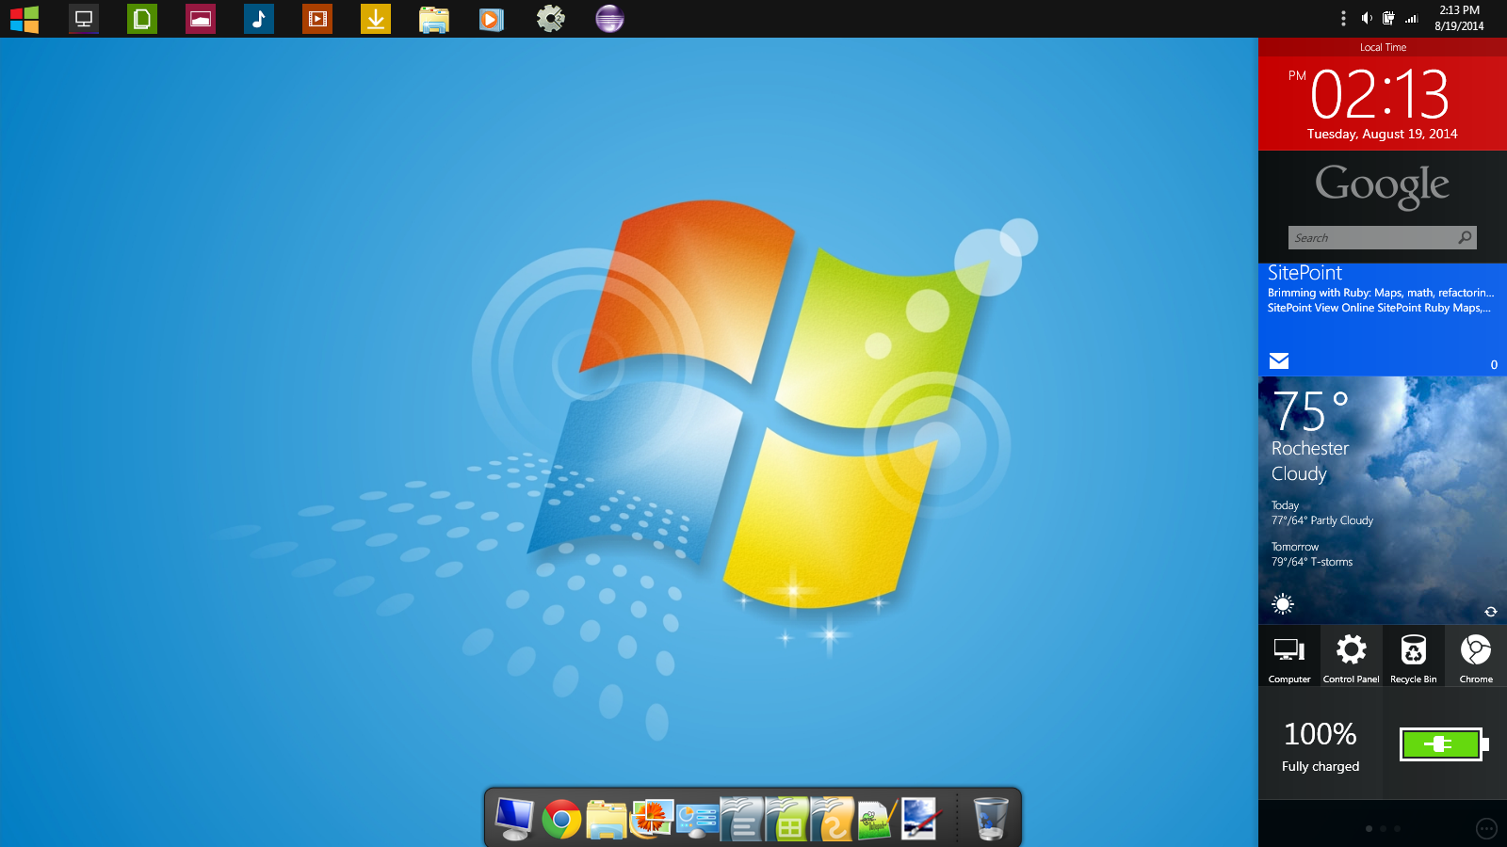1507x847 pixels.
Task: Click the volume speaker tray icon
Action: (1367, 18)
